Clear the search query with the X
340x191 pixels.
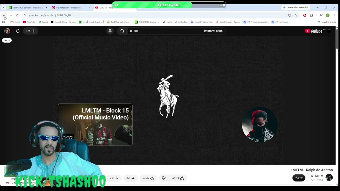click(131, 31)
